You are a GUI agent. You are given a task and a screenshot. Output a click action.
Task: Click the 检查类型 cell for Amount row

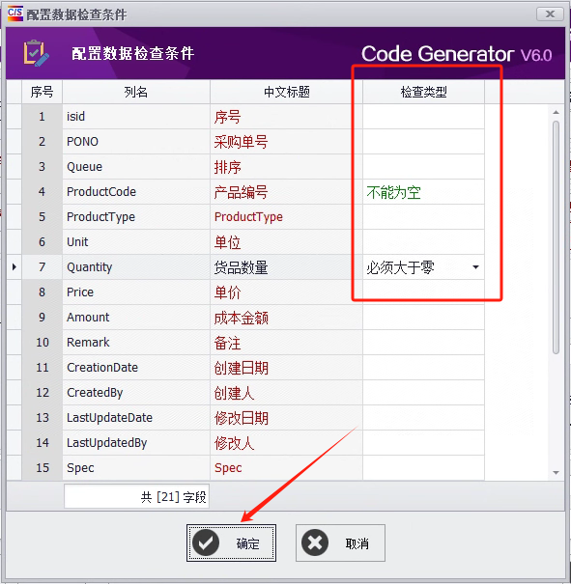pos(423,318)
